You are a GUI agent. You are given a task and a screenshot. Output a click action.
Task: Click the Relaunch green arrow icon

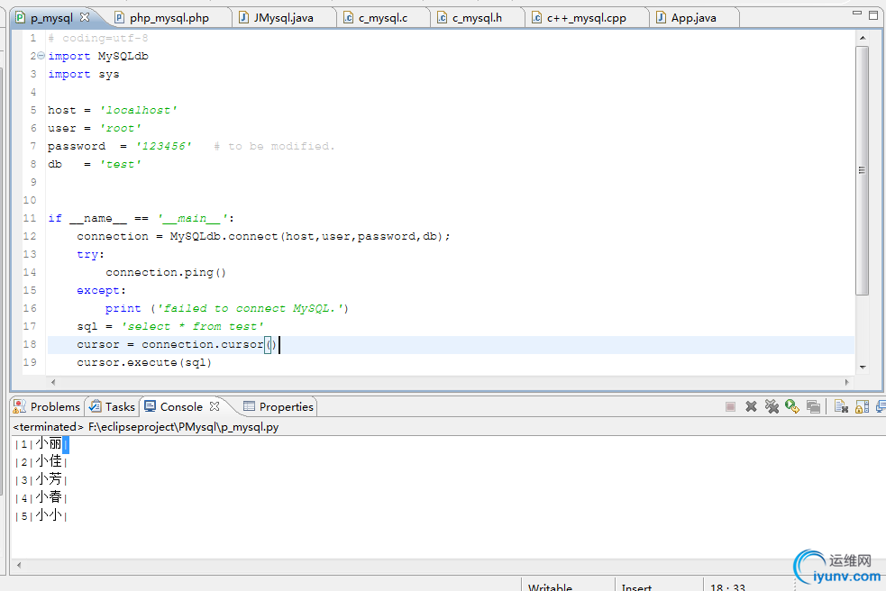point(792,407)
